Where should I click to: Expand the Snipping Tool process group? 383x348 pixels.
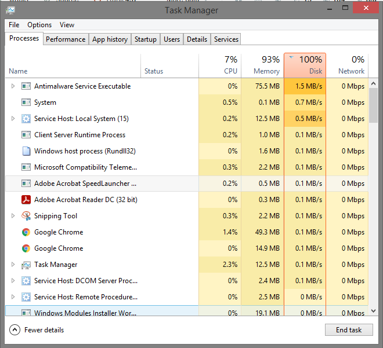coord(13,216)
